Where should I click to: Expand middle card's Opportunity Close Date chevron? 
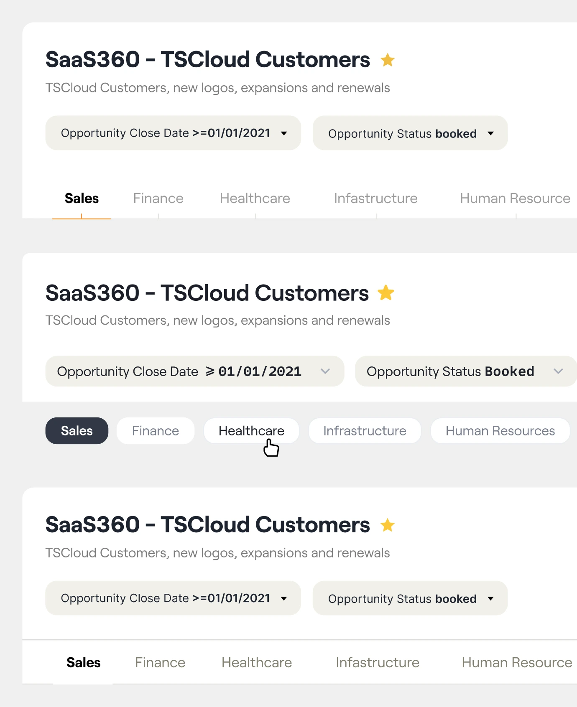pos(325,371)
